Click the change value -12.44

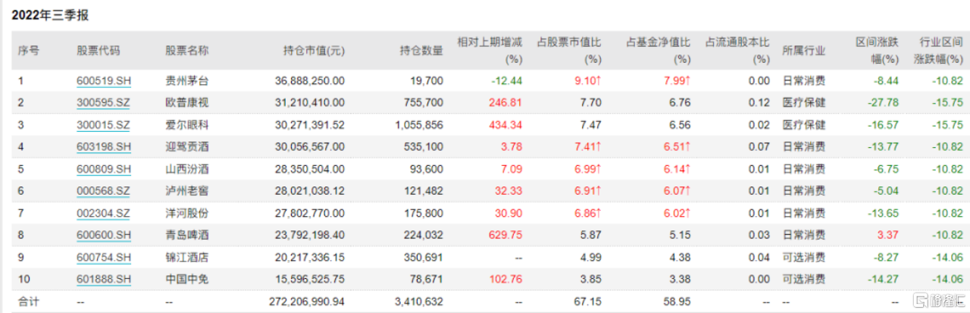pos(507,80)
